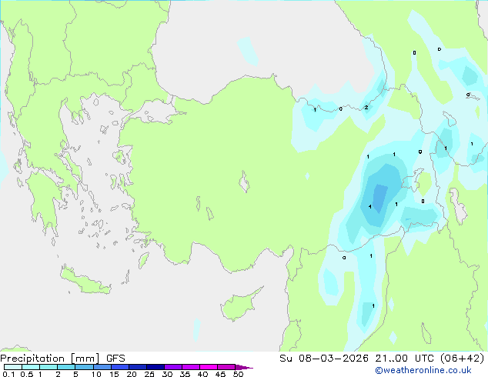Select the 35–40 mm violet legend swatch
The image size is (488, 377).
pyautogui.click(x=190, y=367)
